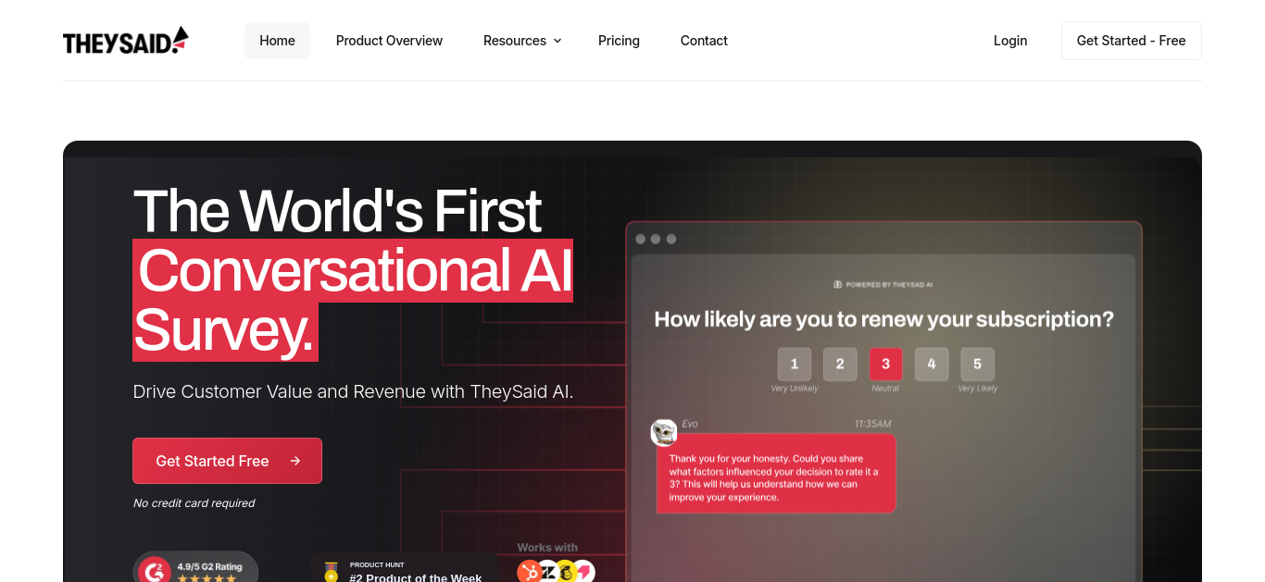Select rating 4 in survey
The image size is (1265, 582).
pos(932,364)
